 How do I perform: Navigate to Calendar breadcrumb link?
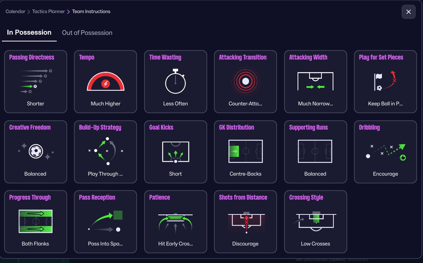point(15,11)
